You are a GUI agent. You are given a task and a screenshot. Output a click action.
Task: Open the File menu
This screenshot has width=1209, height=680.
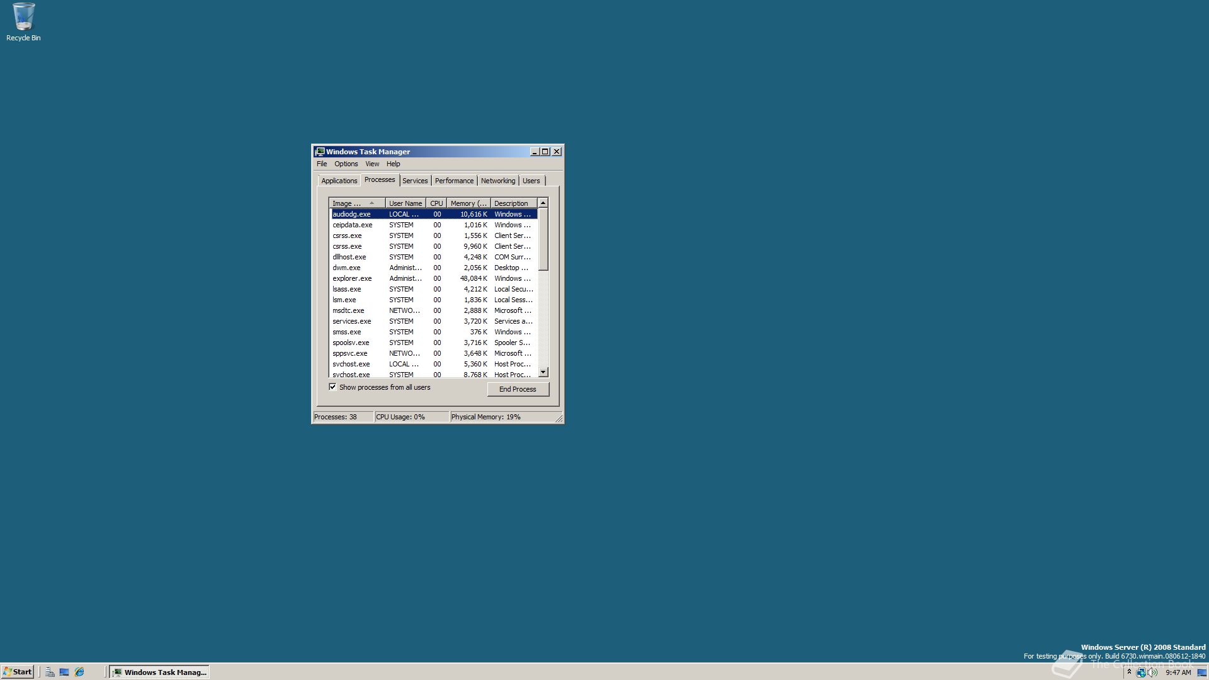click(322, 164)
